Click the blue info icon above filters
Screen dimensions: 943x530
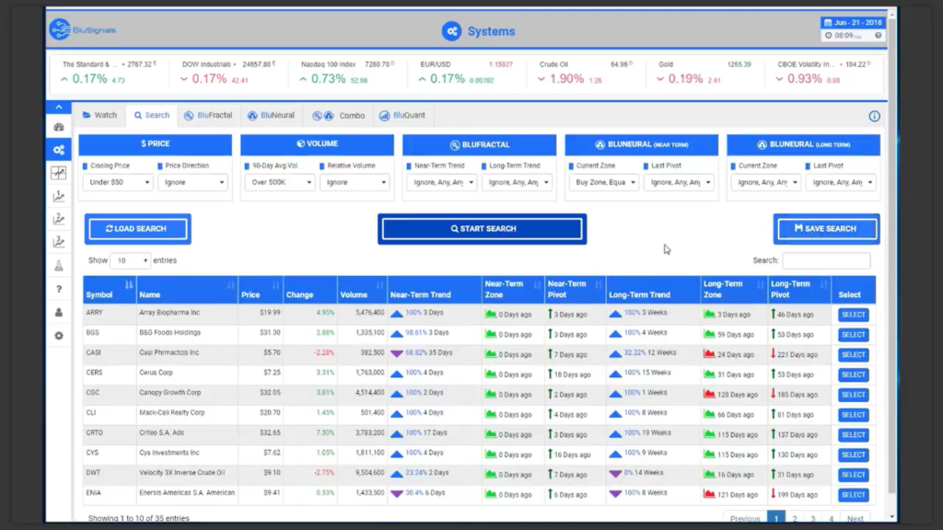(x=874, y=116)
